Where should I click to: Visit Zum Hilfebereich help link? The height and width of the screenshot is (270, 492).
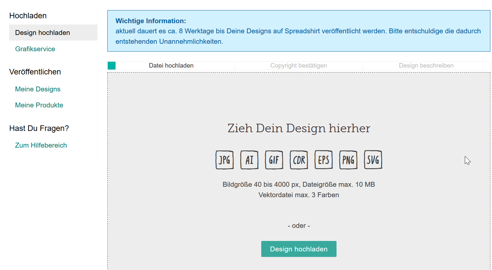click(x=41, y=145)
